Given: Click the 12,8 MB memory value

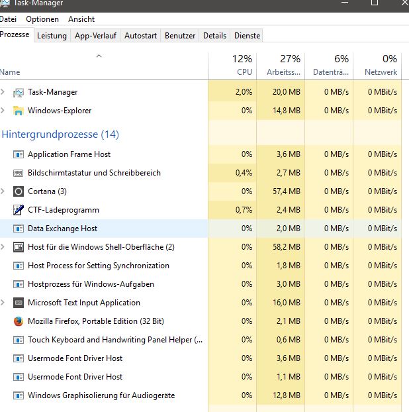Looking at the screenshot, I should point(287,395).
